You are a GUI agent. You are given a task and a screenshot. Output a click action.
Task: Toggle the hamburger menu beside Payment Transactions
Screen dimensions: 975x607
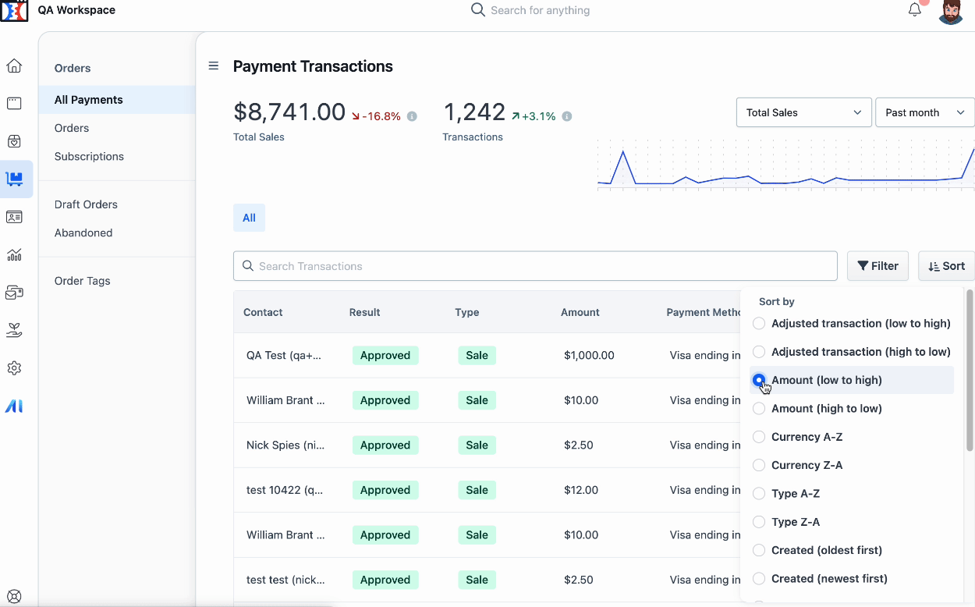(213, 66)
